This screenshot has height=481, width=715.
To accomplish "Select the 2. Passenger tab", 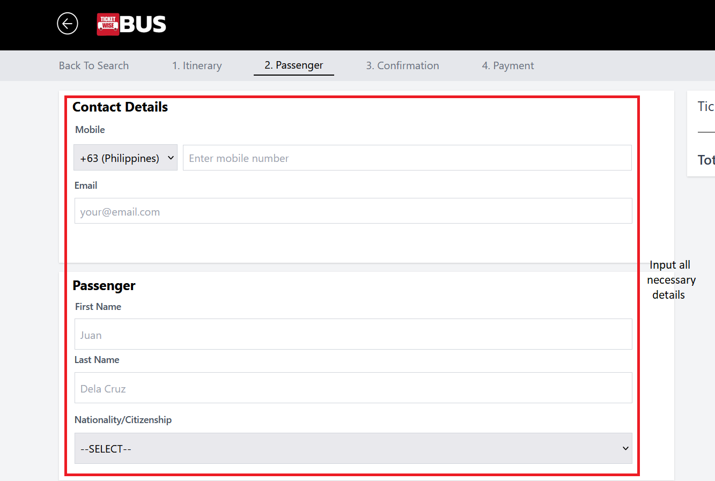I will click(x=293, y=65).
